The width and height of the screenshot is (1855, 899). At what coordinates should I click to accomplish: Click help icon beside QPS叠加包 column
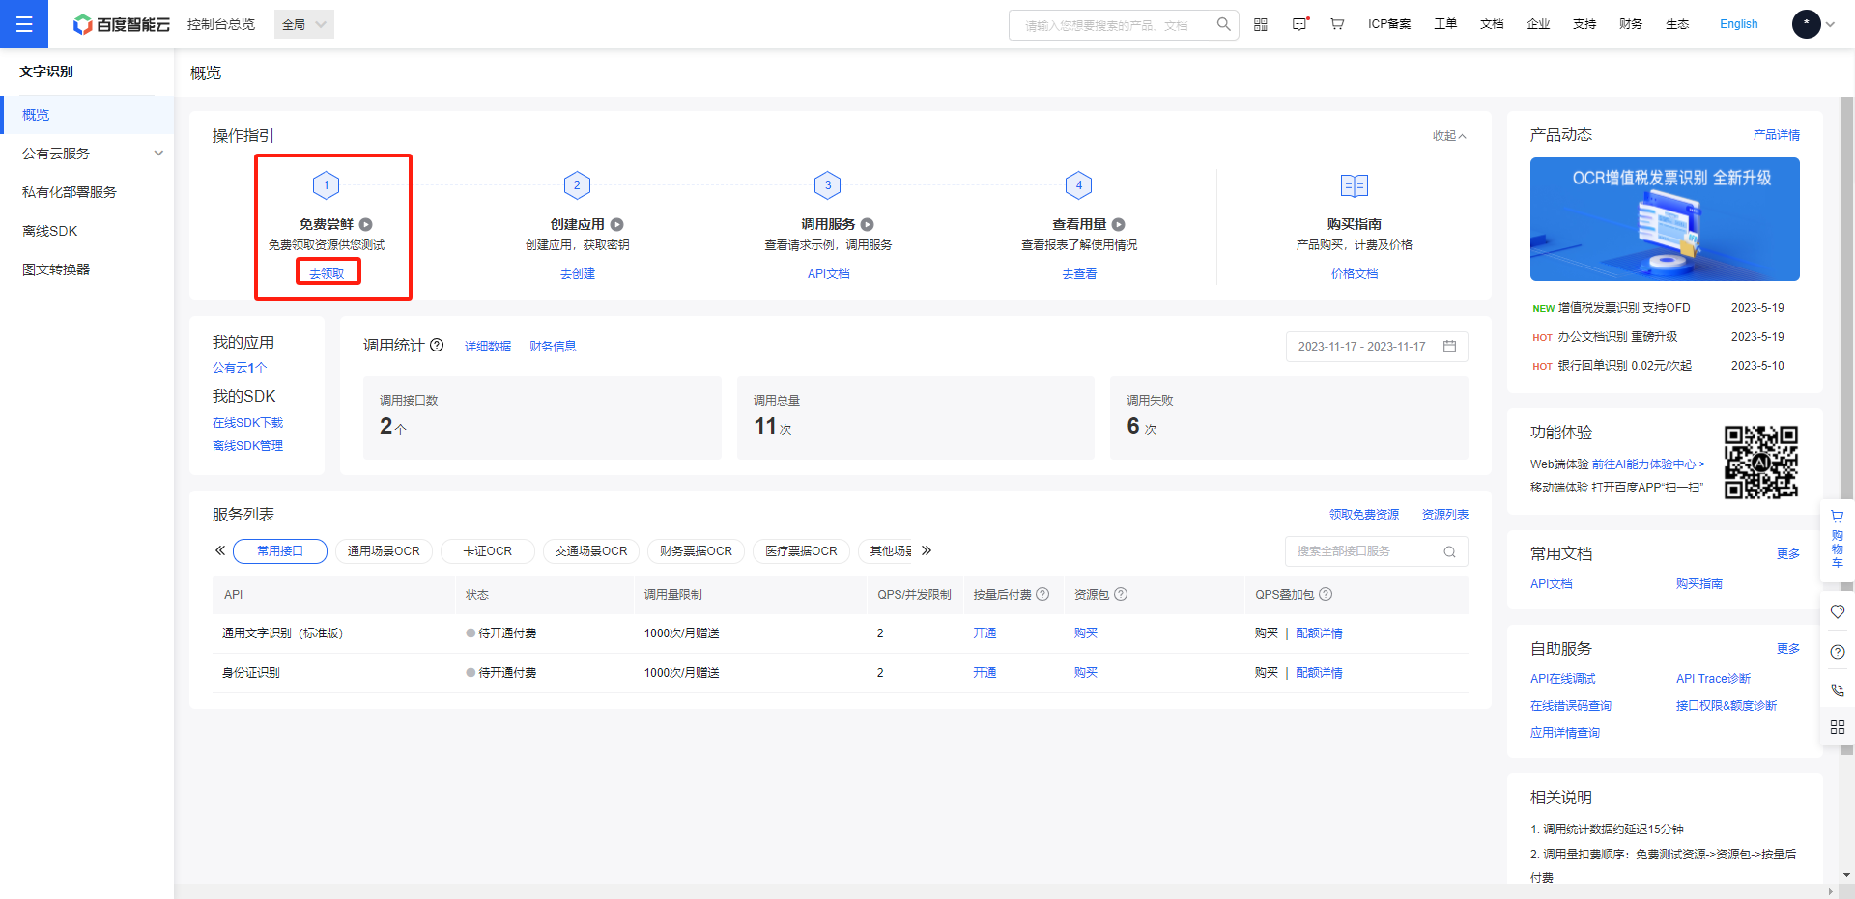tap(1326, 594)
